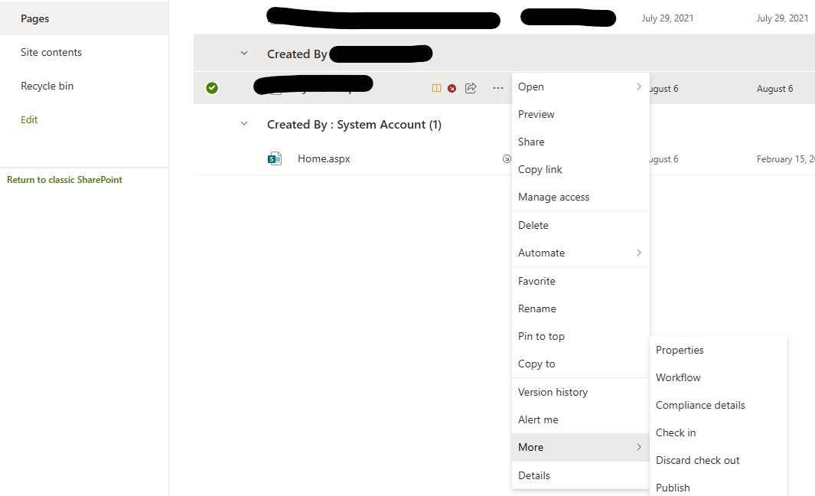Collapse the first Created By group
Viewport: 815px width, 496px height.
tap(243, 53)
